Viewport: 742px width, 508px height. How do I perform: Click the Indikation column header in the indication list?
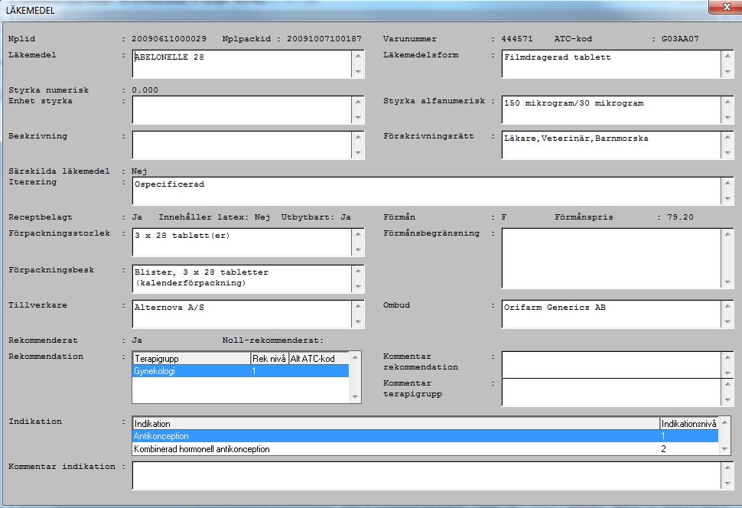[396, 423]
